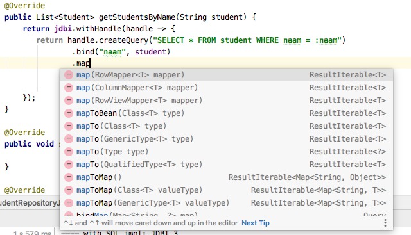The height and width of the screenshot is (235, 411).
Task: Click the getStudentsByName method name
Action: click(x=137, y=17)
